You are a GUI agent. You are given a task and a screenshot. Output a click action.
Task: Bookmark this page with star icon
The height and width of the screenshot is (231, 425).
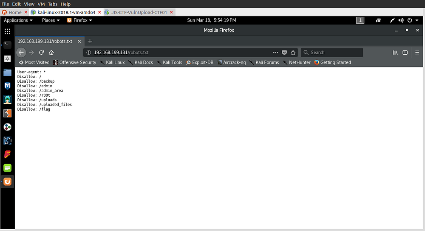[293, 53]
